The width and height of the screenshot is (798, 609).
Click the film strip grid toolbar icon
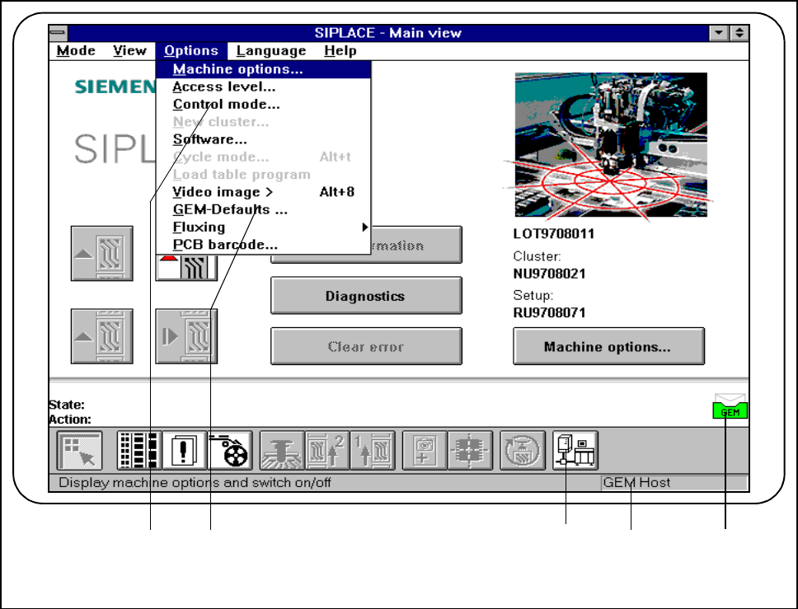pos(138,451)
